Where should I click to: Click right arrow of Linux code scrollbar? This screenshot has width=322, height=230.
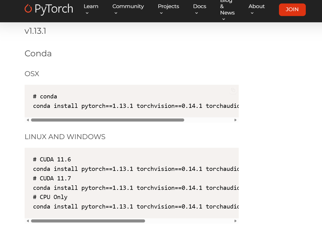[235, 221]
